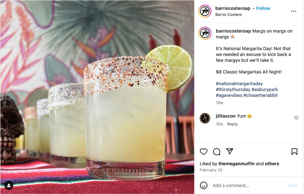
Task: Open the emoji picker smiley icon
Action: [x=204, y=186]
